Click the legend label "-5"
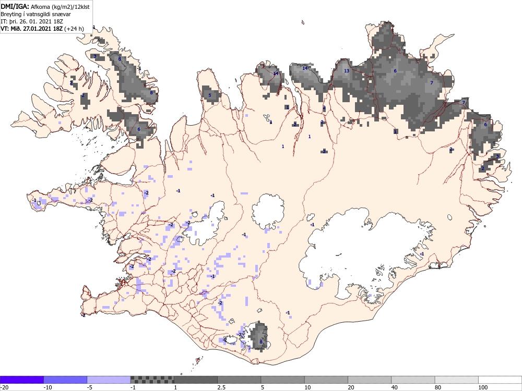The width and height of the screenshot is (522, 391). [90, 387]
